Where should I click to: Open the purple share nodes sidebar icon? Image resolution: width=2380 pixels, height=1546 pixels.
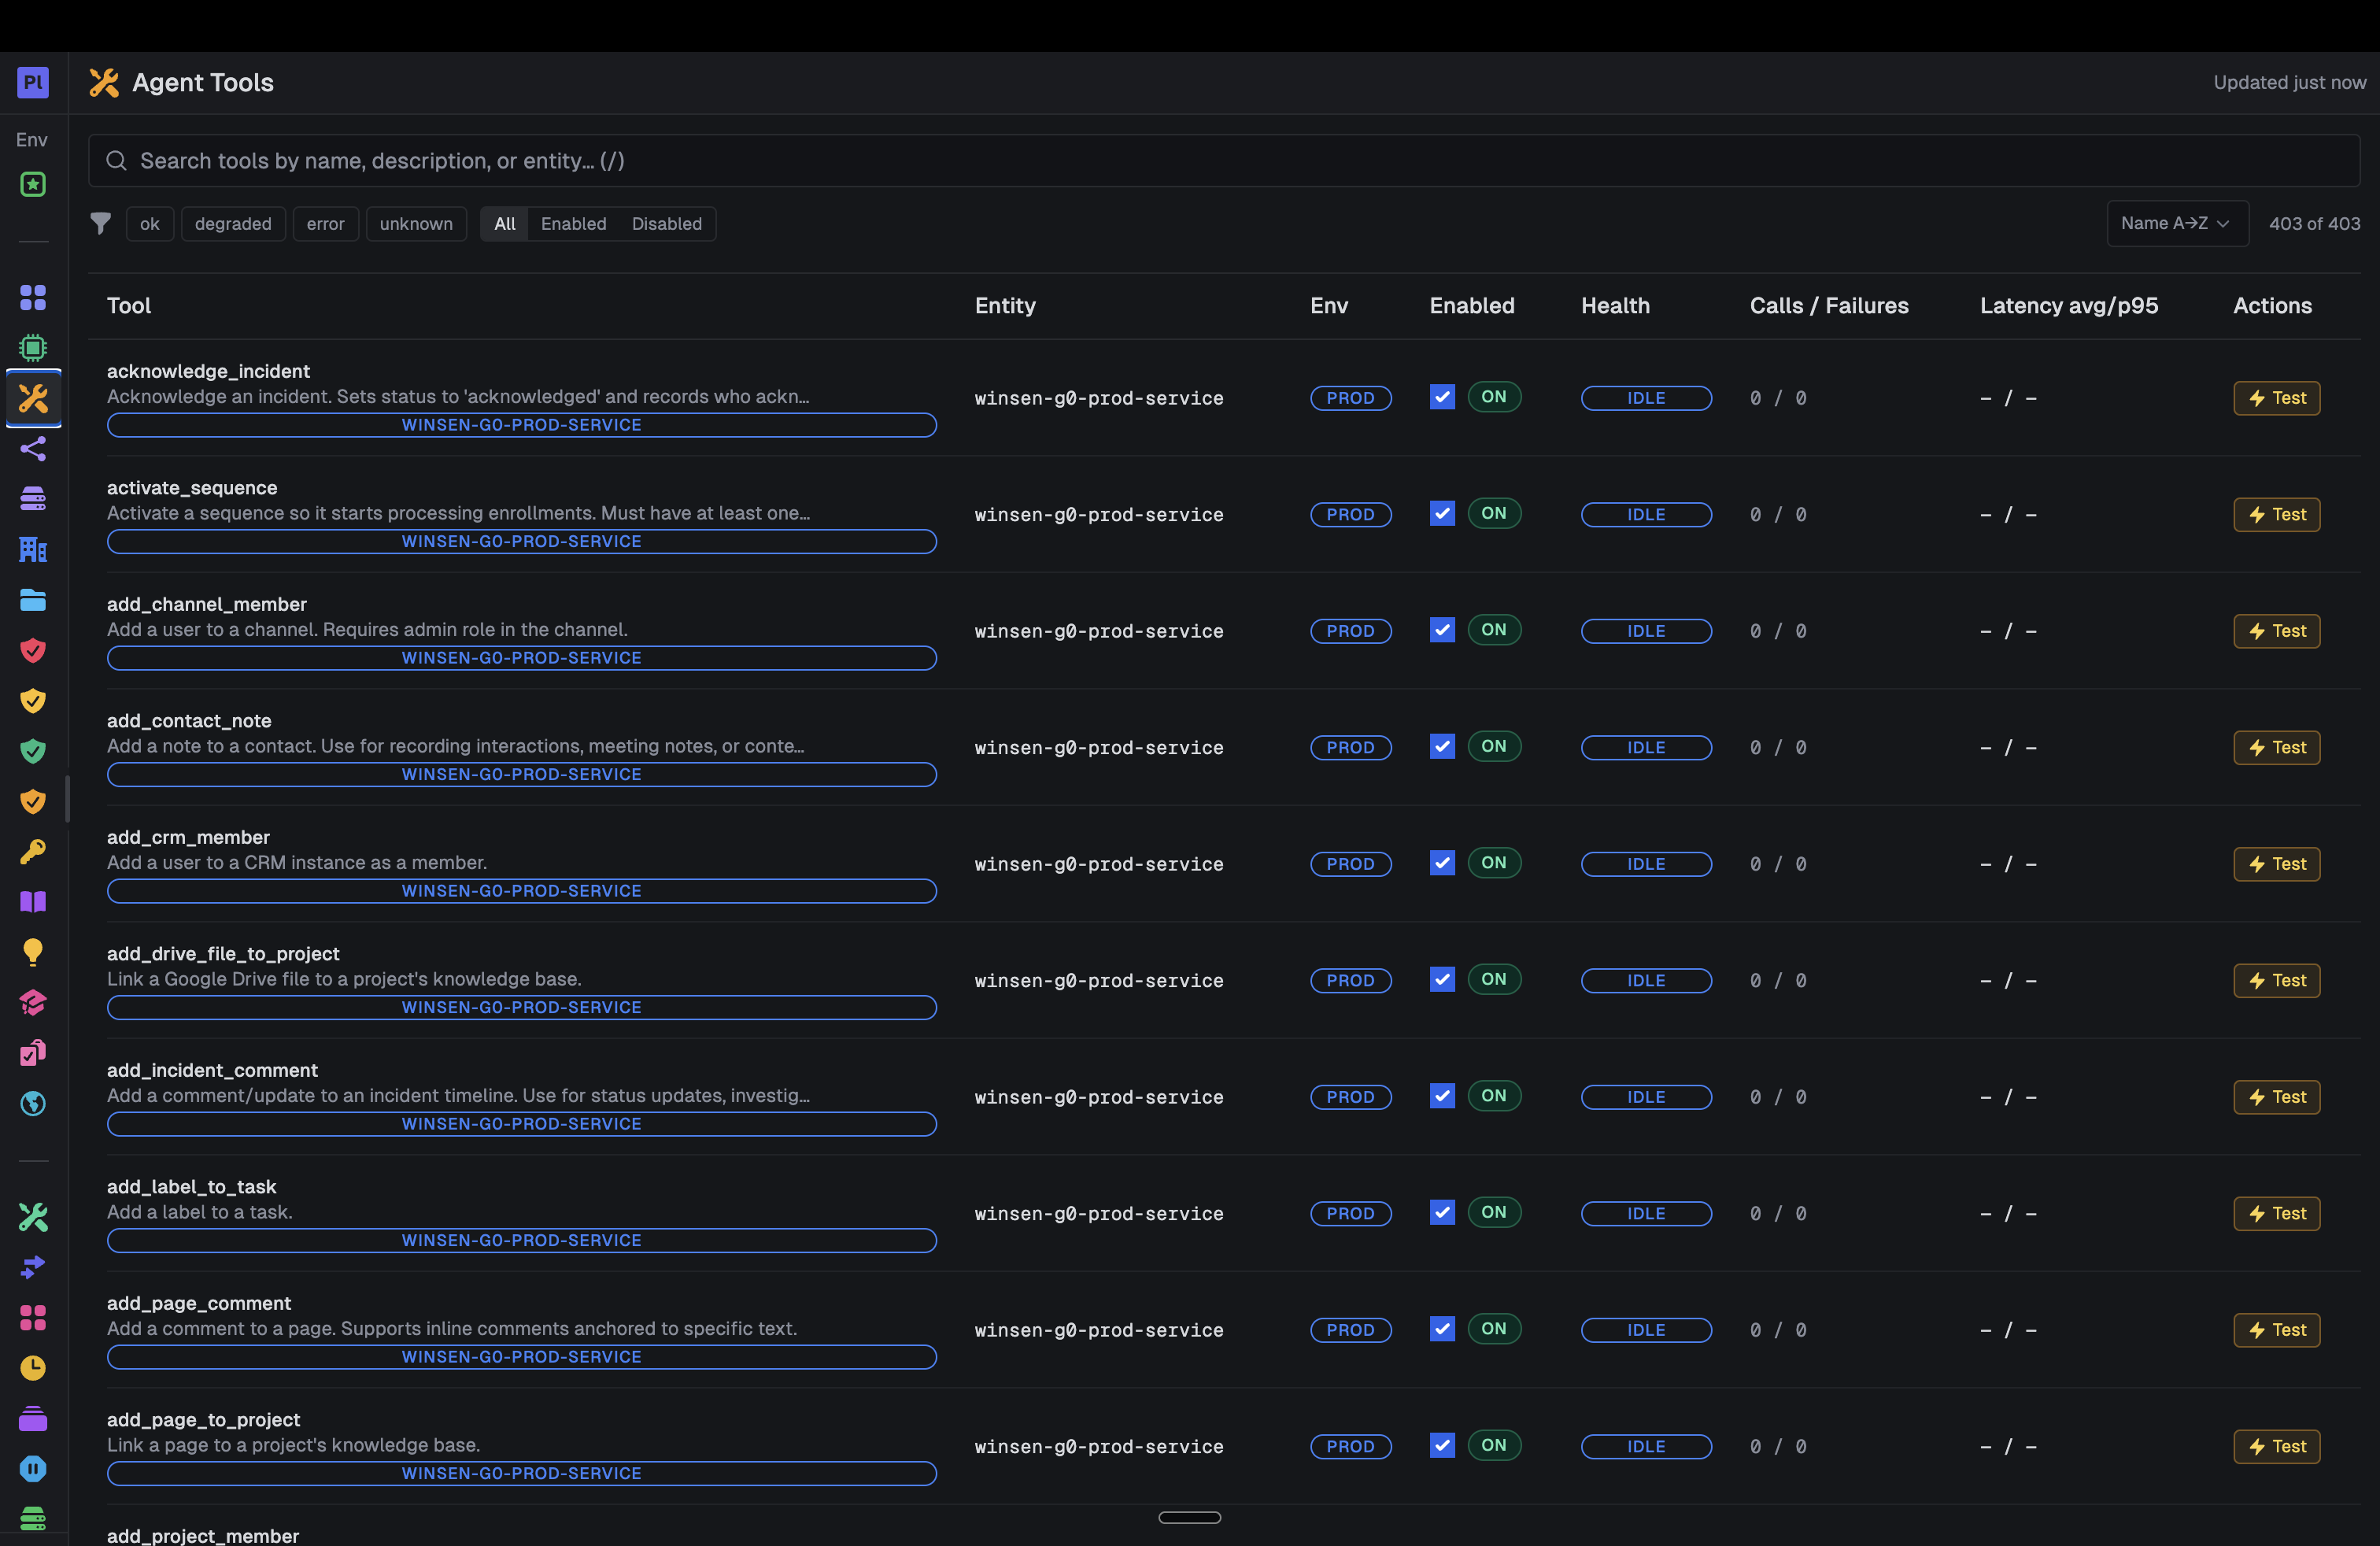(x=33, y=448)
